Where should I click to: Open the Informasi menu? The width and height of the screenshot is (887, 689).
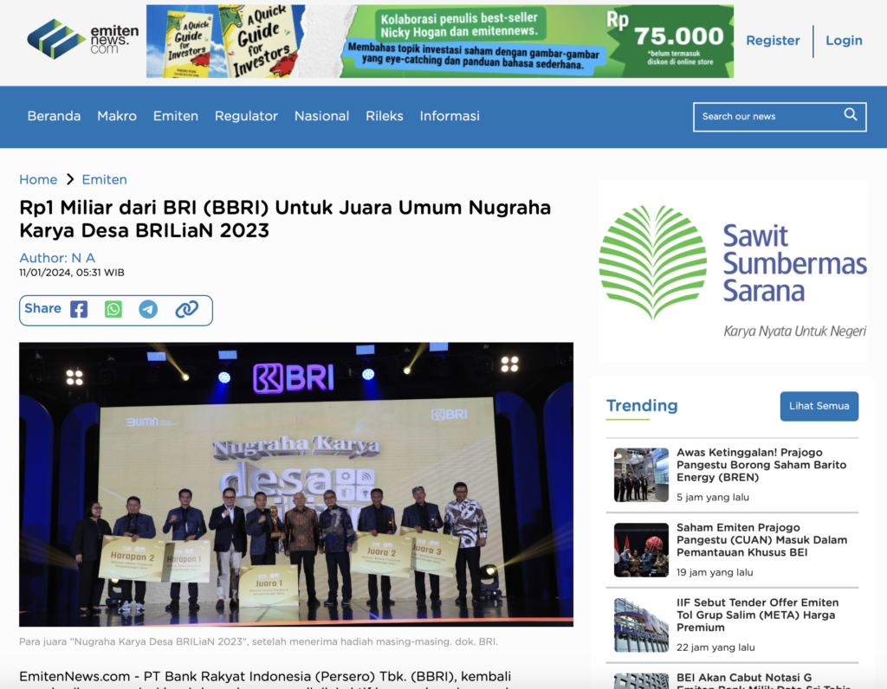click(x=450, y=116)
